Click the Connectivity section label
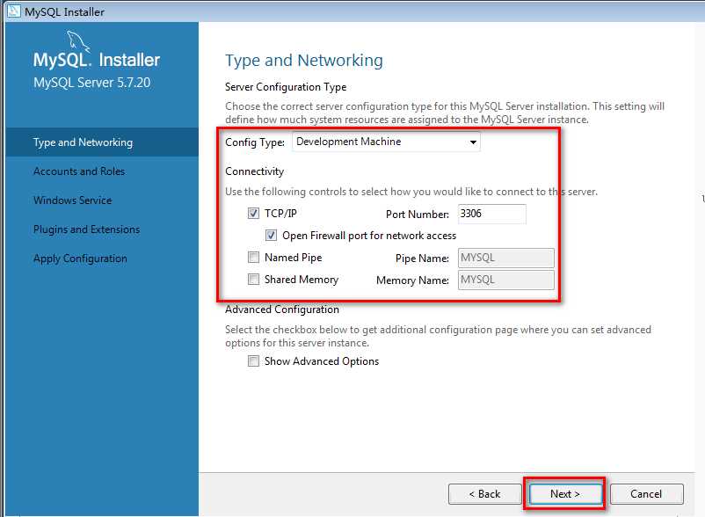705x517 pixels. [254, 171]
